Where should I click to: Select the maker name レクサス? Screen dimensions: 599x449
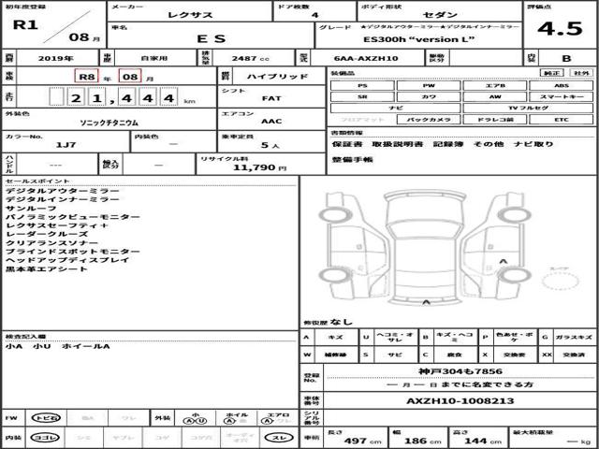point(190,15)
